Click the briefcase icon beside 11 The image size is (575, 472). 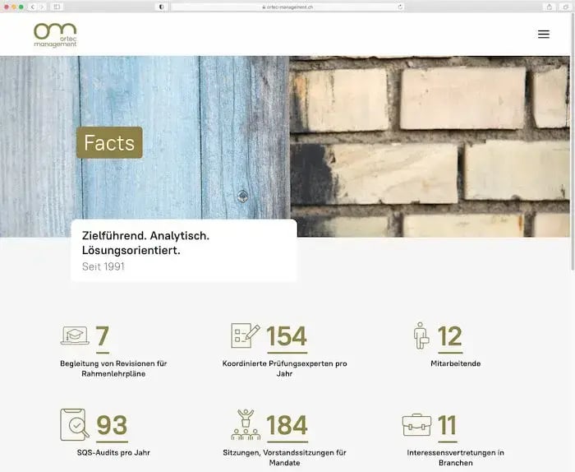click(x=416, y=424)
